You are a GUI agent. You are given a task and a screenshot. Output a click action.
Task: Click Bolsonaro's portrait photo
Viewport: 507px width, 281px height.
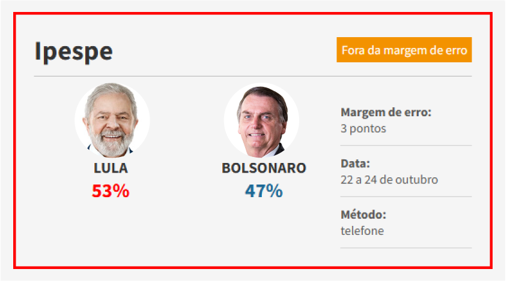pos(261,120)
